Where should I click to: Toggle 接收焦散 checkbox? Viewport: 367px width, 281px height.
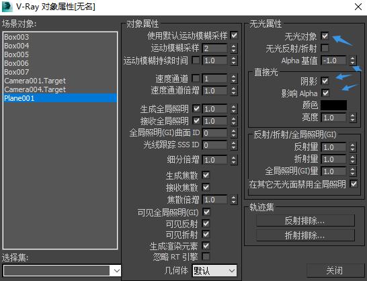pyautogui.click(x=206, y=188)
